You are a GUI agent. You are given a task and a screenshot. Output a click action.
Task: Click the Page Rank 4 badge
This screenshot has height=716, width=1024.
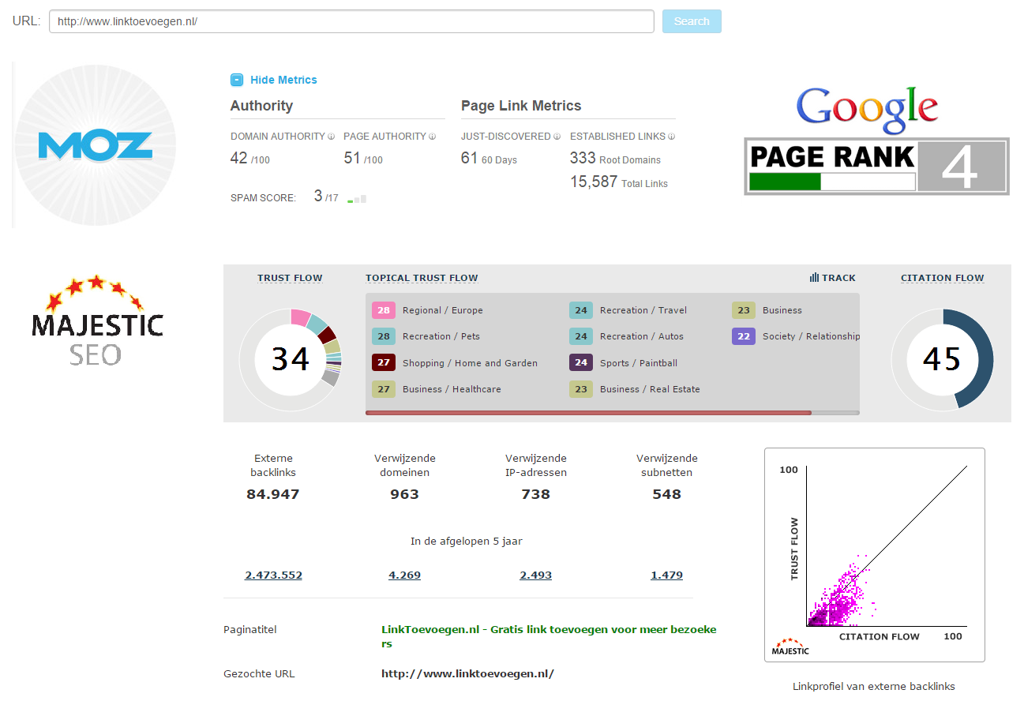point(876,166)
